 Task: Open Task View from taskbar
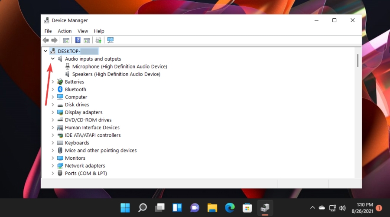[160, 207]
